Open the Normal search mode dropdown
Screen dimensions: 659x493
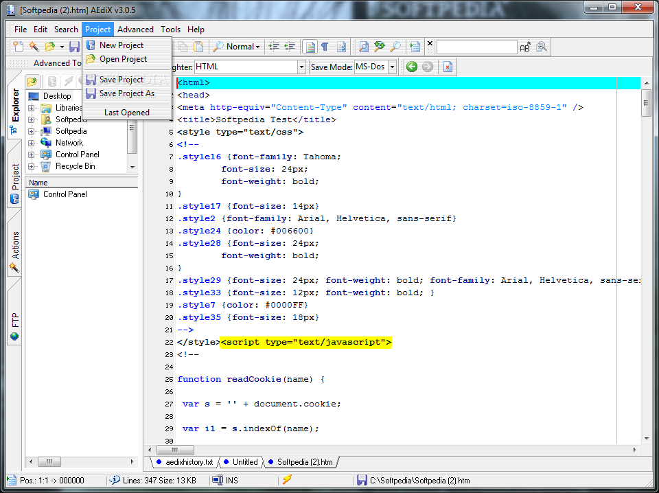[x=243, y=47]
